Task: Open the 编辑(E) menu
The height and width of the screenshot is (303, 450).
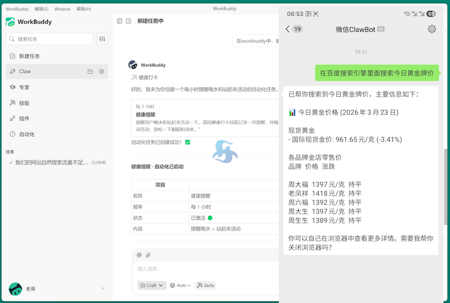Action: pyautogui.click(x=41, y=9)
